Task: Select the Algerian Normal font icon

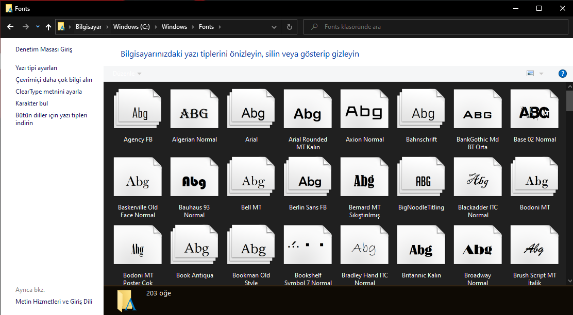Action: [194, 109]
